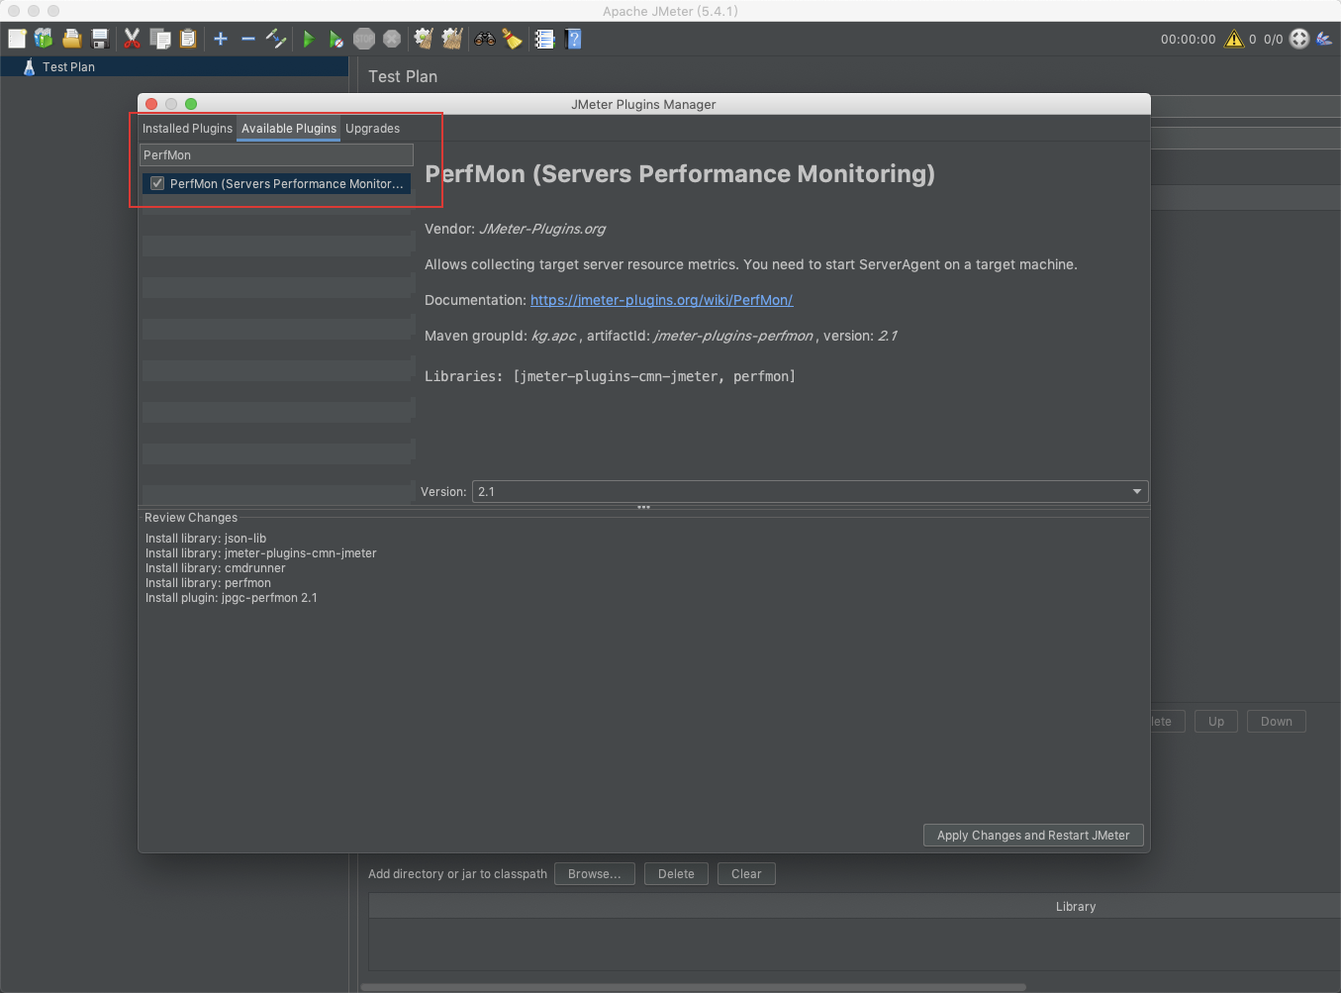Click the Reset Search brush icon
Screen dimensions: 1341x993
(x=512, y=39)
